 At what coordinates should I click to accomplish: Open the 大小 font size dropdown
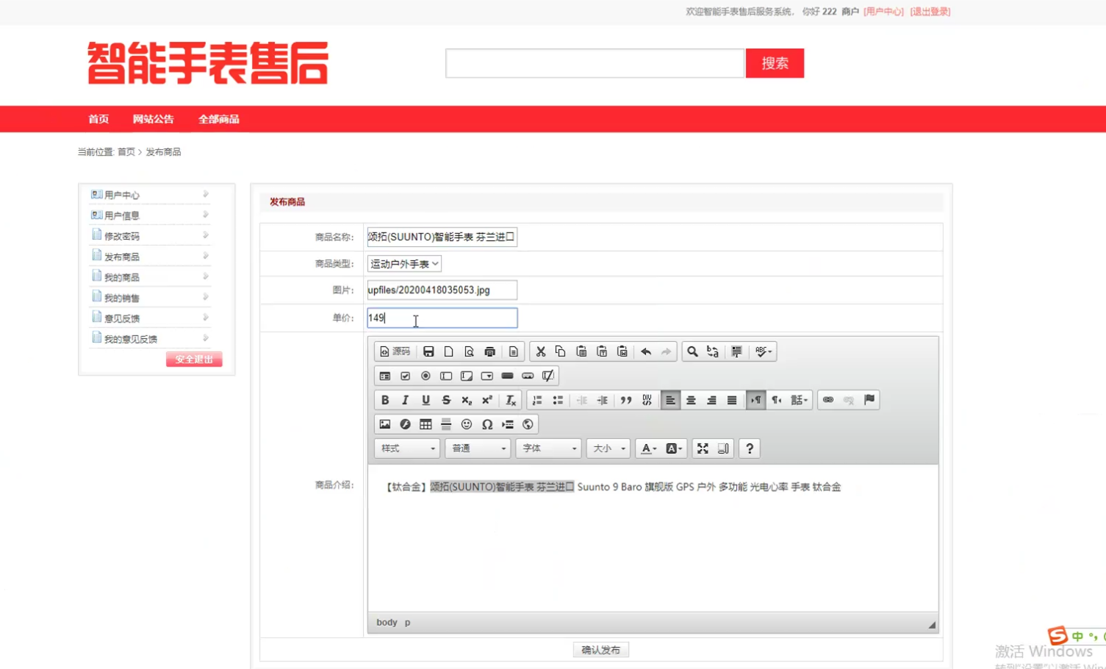click(608, 448)
